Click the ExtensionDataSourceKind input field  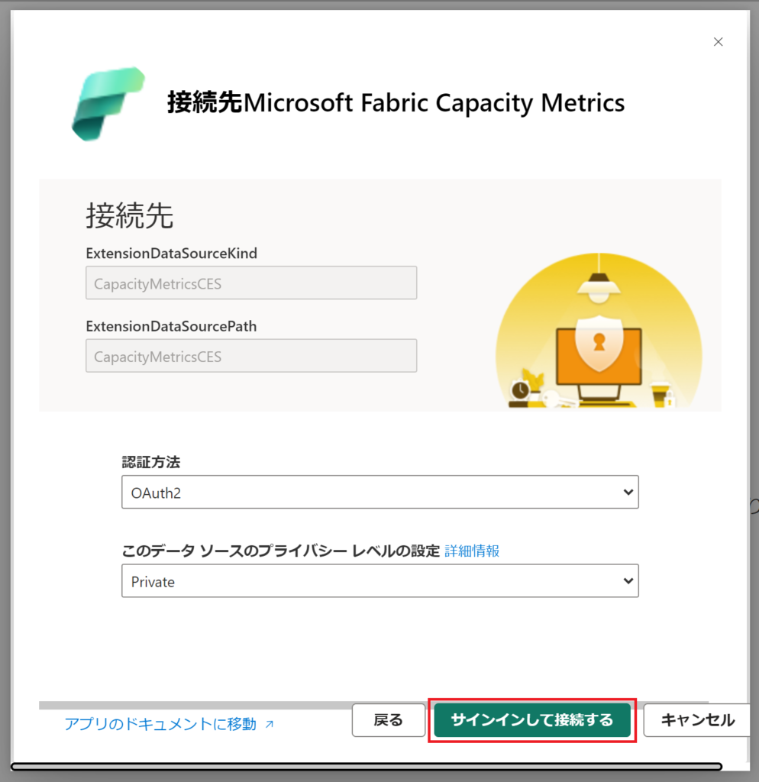(x=251, y=283)
